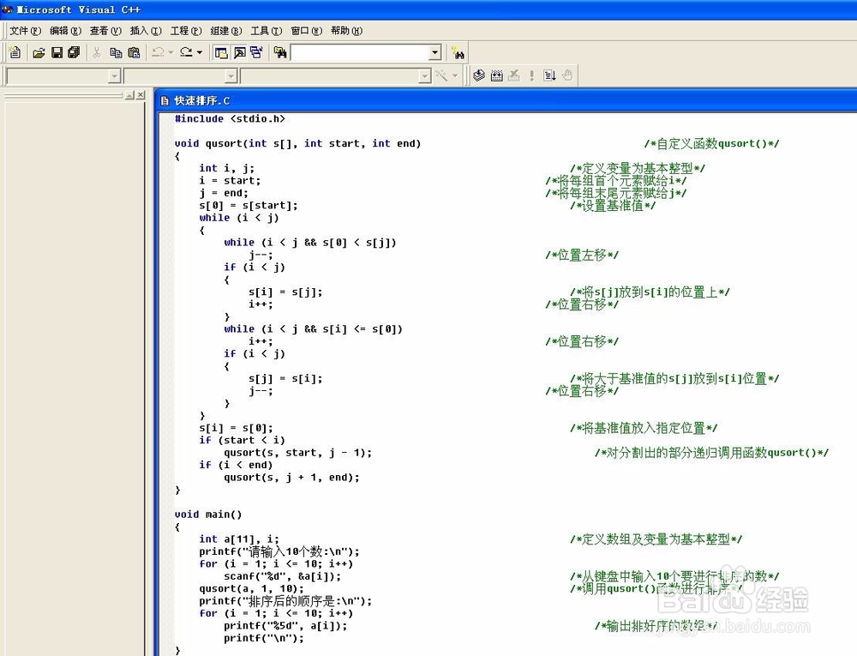Click the Stop Build icon
The height and width of the screenshot is (656, 857).
513,75
